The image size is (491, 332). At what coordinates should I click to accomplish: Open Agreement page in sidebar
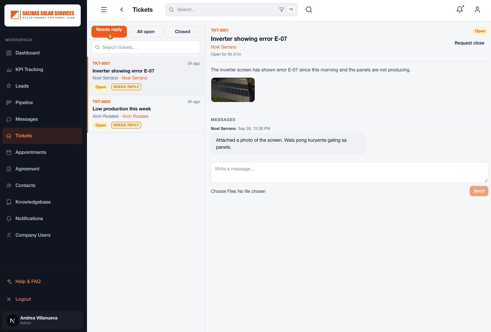tap(42, 169)
